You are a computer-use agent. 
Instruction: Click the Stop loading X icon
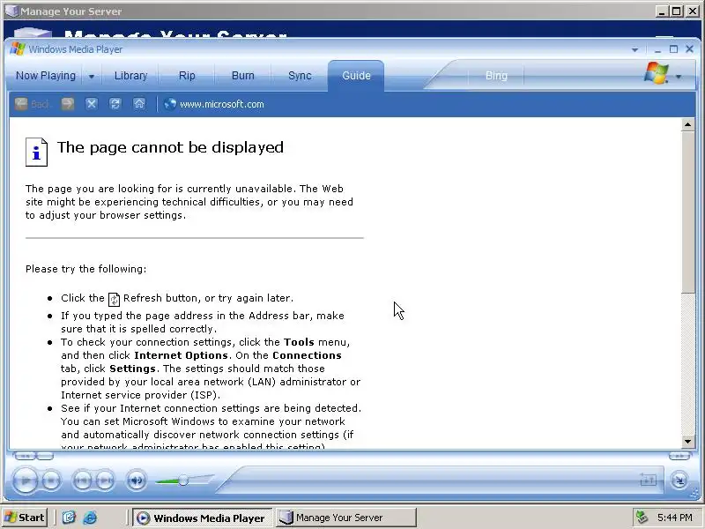pos(92,104)
